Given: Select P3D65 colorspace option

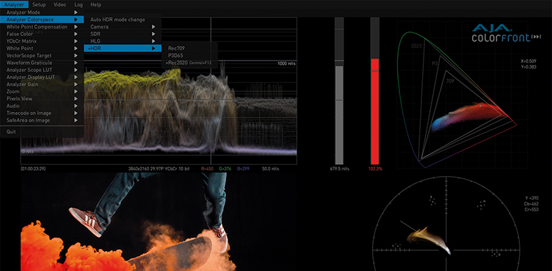Looking at the screenshot, I should tap(175, 56).
